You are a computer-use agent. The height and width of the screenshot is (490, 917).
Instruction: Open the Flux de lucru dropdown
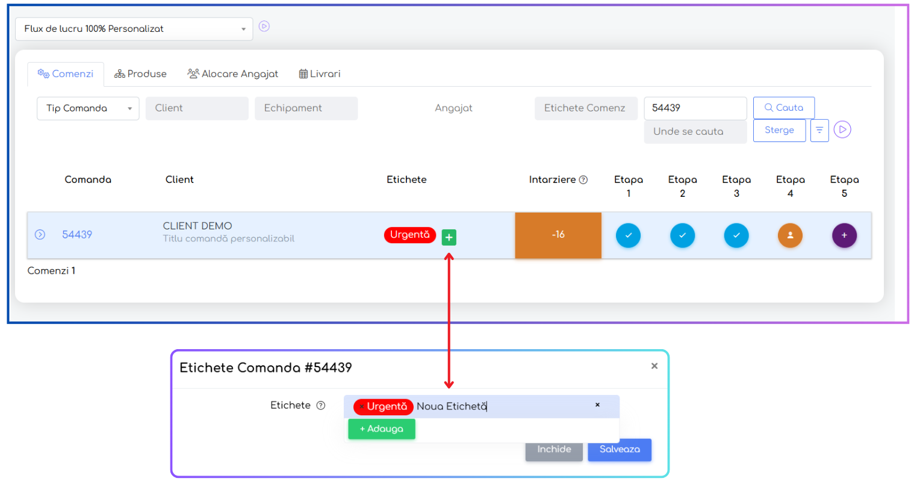(134, 29)
